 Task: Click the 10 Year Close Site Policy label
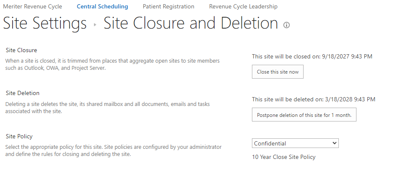click(x=283, y=157)
